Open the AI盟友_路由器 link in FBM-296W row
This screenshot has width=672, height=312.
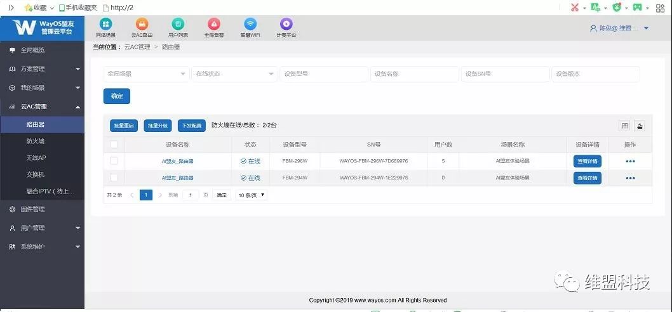tap(177, 161)
